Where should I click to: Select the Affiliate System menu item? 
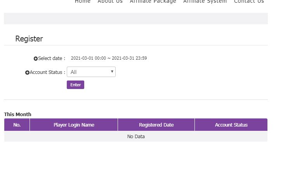[x=205, y=2]
